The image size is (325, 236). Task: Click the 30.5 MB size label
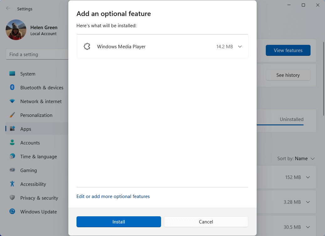point(292,227)
